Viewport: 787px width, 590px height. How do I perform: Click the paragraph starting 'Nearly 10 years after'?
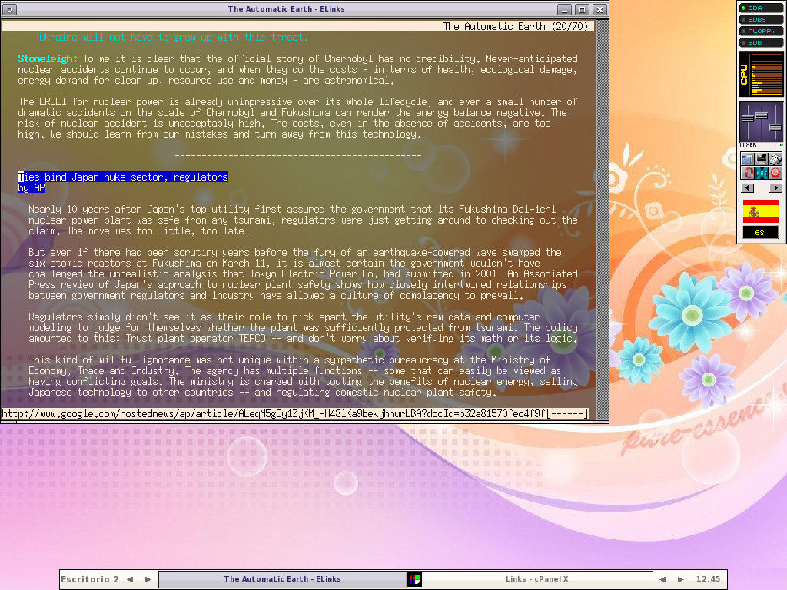pyautogui.click(x=303, y=220)
